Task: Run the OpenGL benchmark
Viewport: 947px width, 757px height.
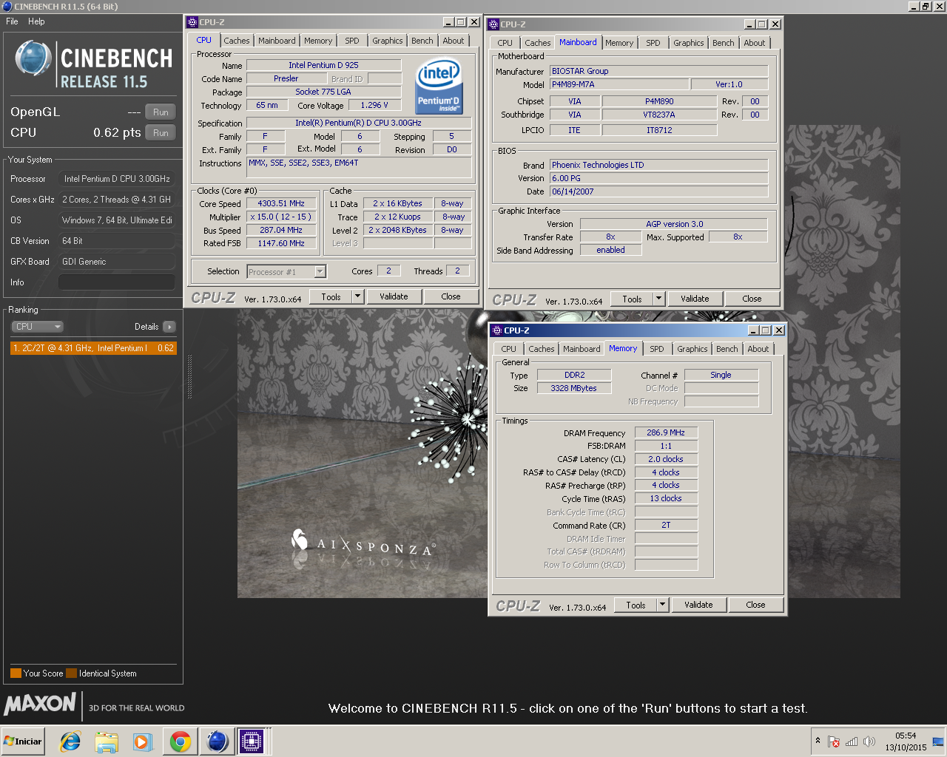Action: coord(161,112)
